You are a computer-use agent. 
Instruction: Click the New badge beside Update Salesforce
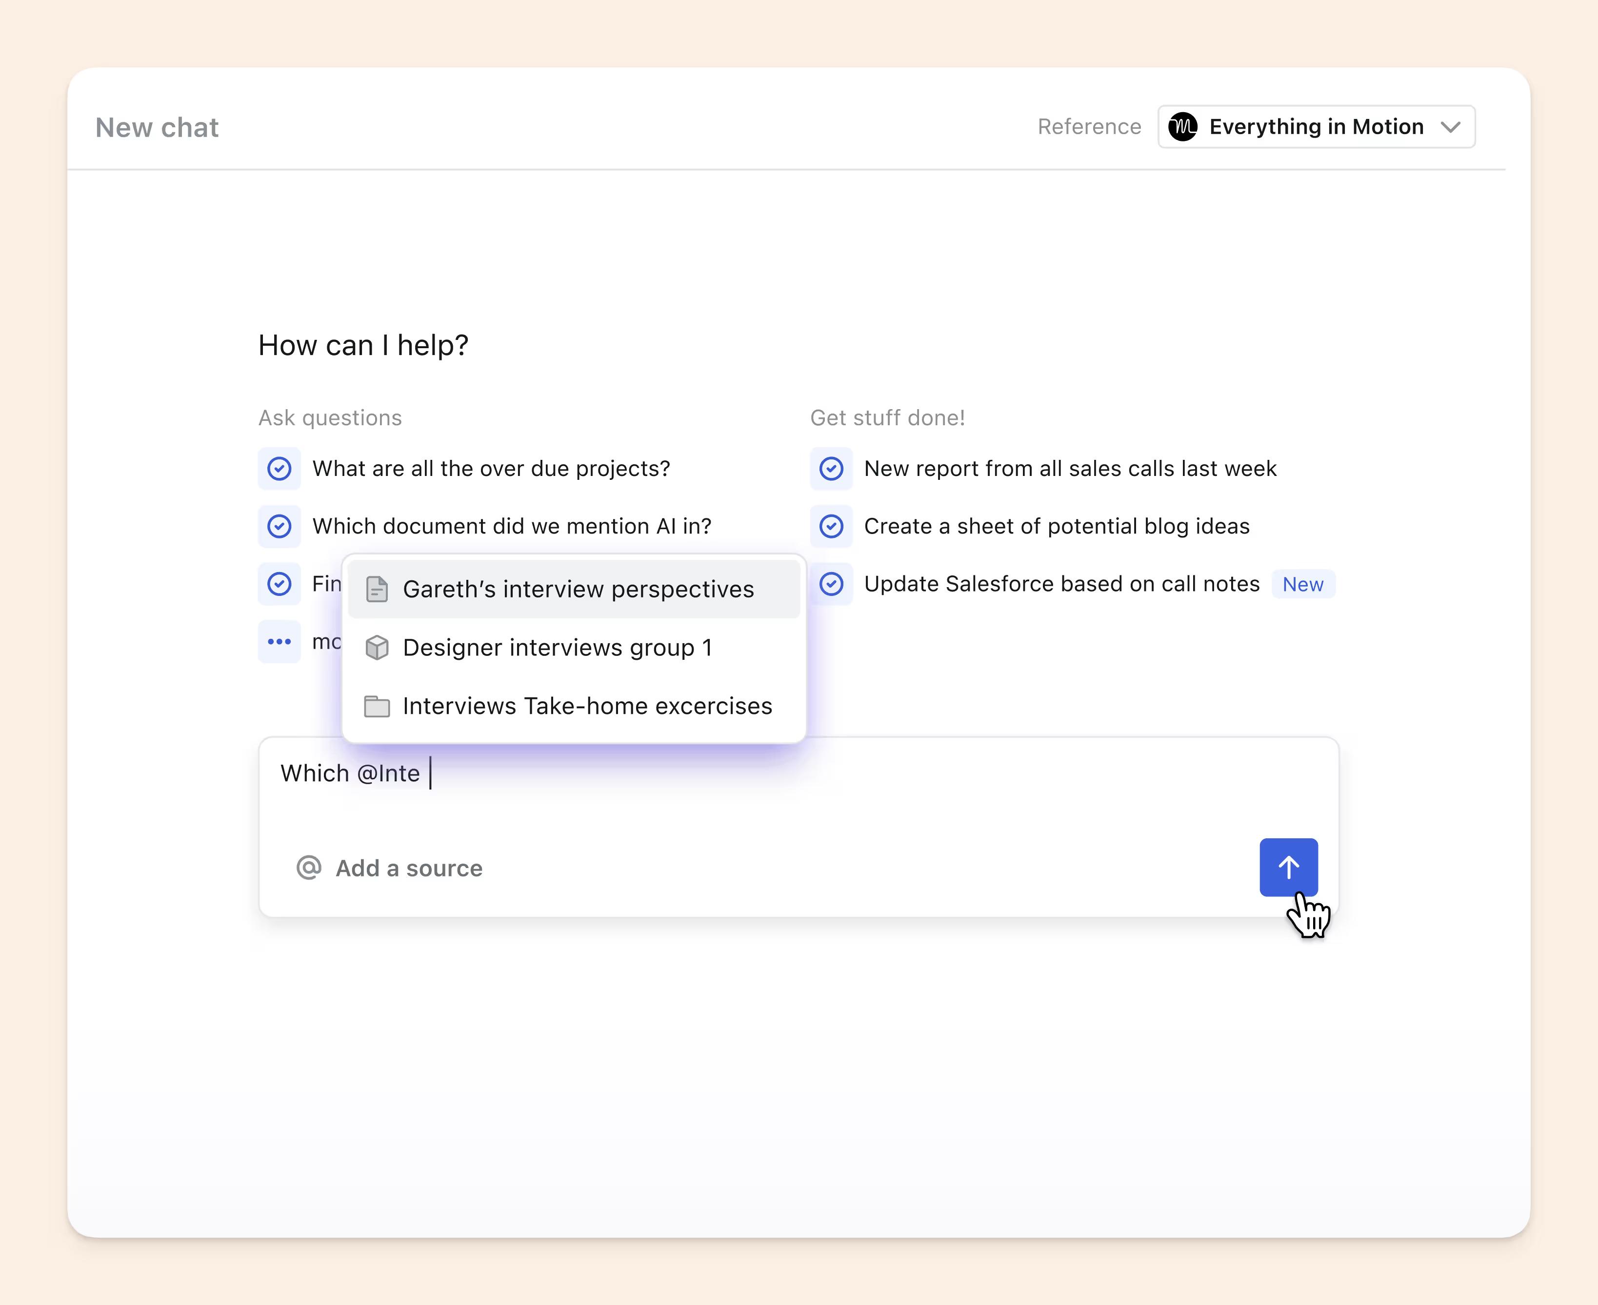pos(1302,584)
